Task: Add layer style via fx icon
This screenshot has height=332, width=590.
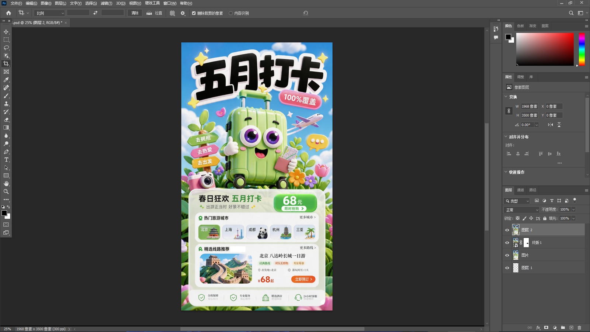Action: click(x=538, y=328)
